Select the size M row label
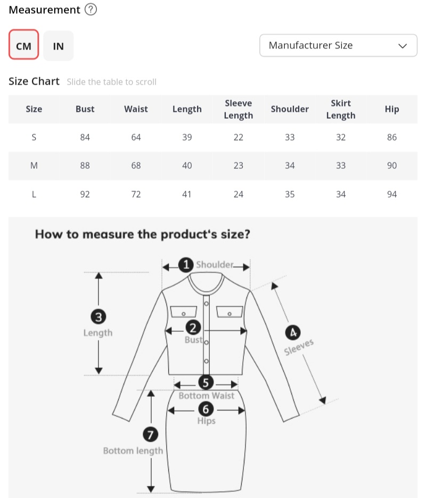 [34, 166]
